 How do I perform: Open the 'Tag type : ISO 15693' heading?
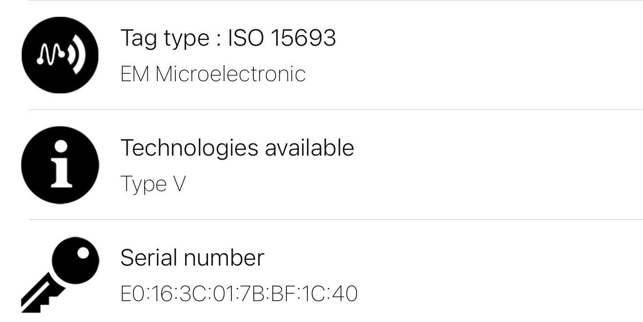pyautogui.click(x=228, y=38)
